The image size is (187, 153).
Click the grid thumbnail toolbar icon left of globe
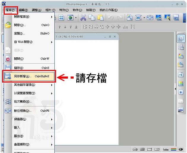pyautogui.click(x=61, y=18)
